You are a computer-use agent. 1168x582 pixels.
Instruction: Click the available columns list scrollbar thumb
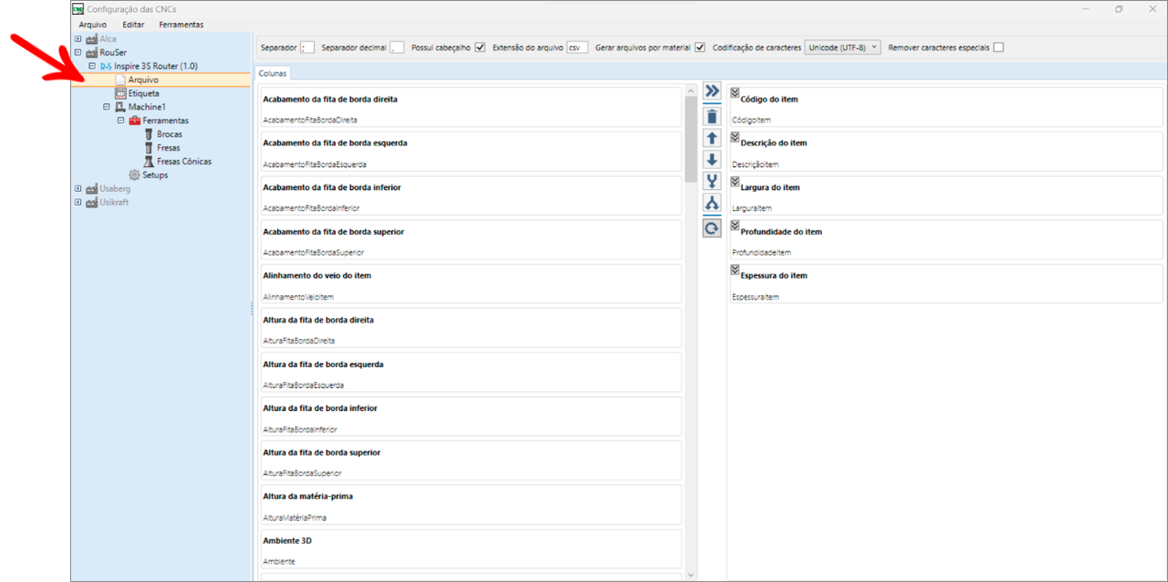click(691, 139)
